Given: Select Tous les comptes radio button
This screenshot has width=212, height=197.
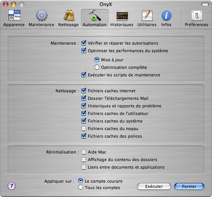Looking at the screenshot, I should pyautogui.click(x=81, y=187).
